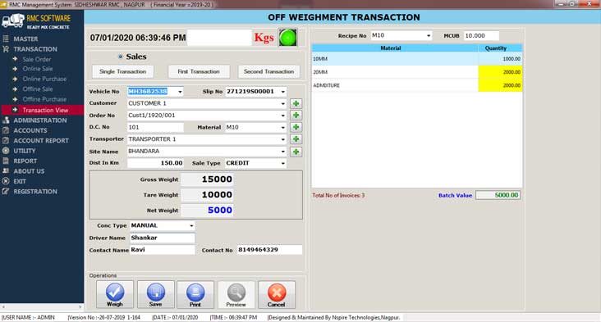Click the Net Weight value field
Viewport: 601px width, 322px height.
[x=208, y=211]
